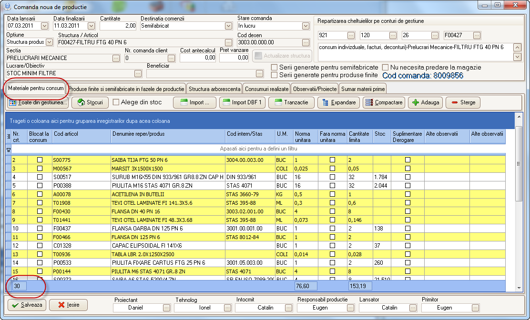Expand the Destinatia comenzii dropdown
Viewport: 530px width, 320px height.
click(228, 26)
